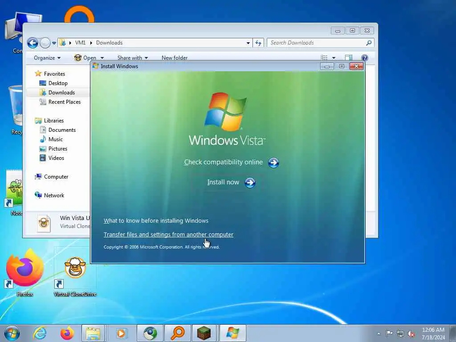The width and height of the screenshot is (456, 342).
Task: Open the Music library
Action: pos(55,139)
